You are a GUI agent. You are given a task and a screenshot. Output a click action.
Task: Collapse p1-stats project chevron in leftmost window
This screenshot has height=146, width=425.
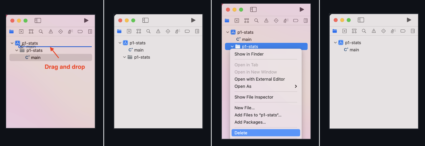(12, 43)
